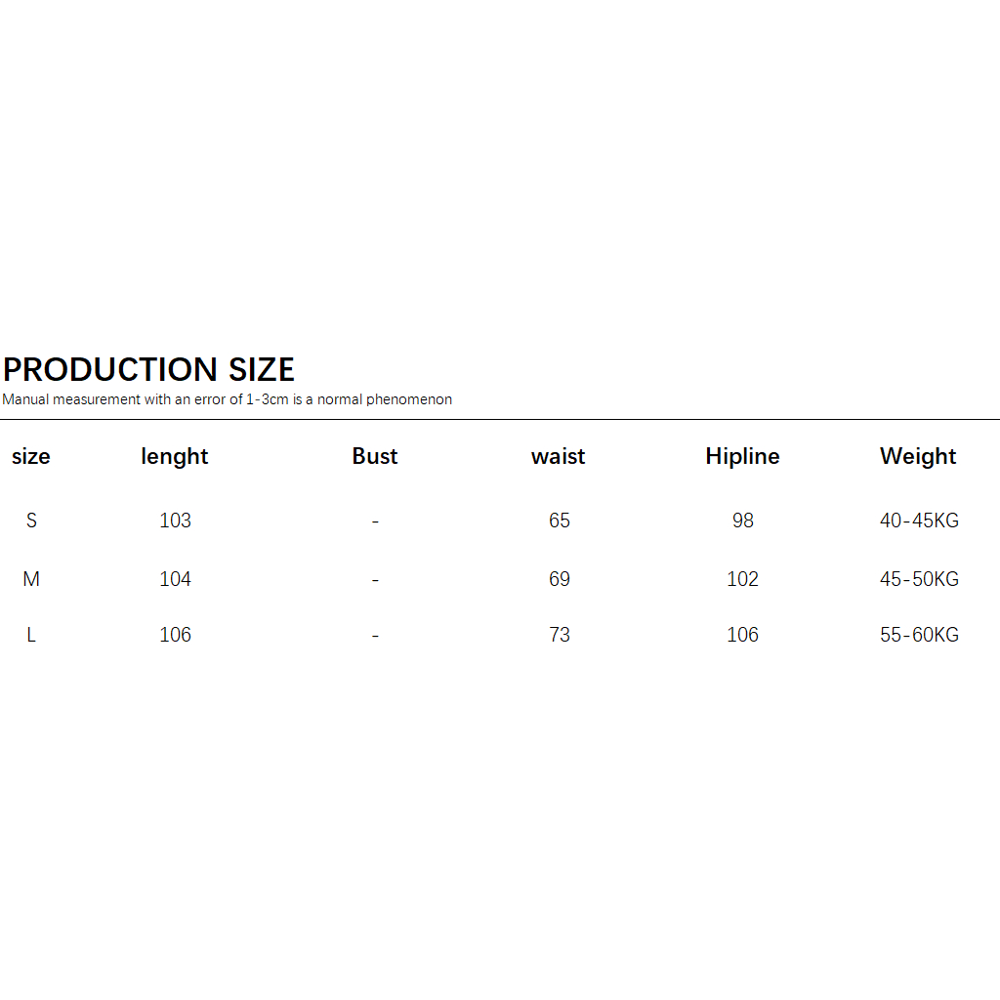Click the 55-60KG weight cell
The image size is (1000, 1000).
919,635
